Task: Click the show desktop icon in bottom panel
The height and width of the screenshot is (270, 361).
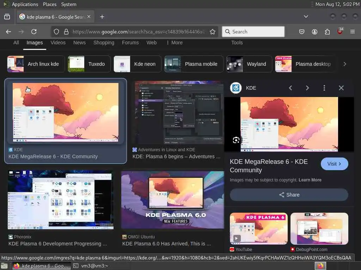Action: [x=4, y=266]
